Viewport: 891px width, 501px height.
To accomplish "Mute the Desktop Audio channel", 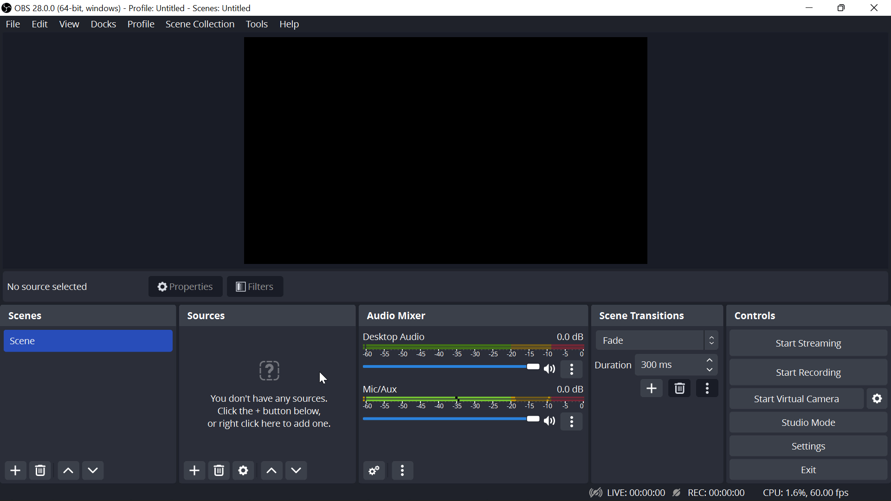I will (549, 368).
